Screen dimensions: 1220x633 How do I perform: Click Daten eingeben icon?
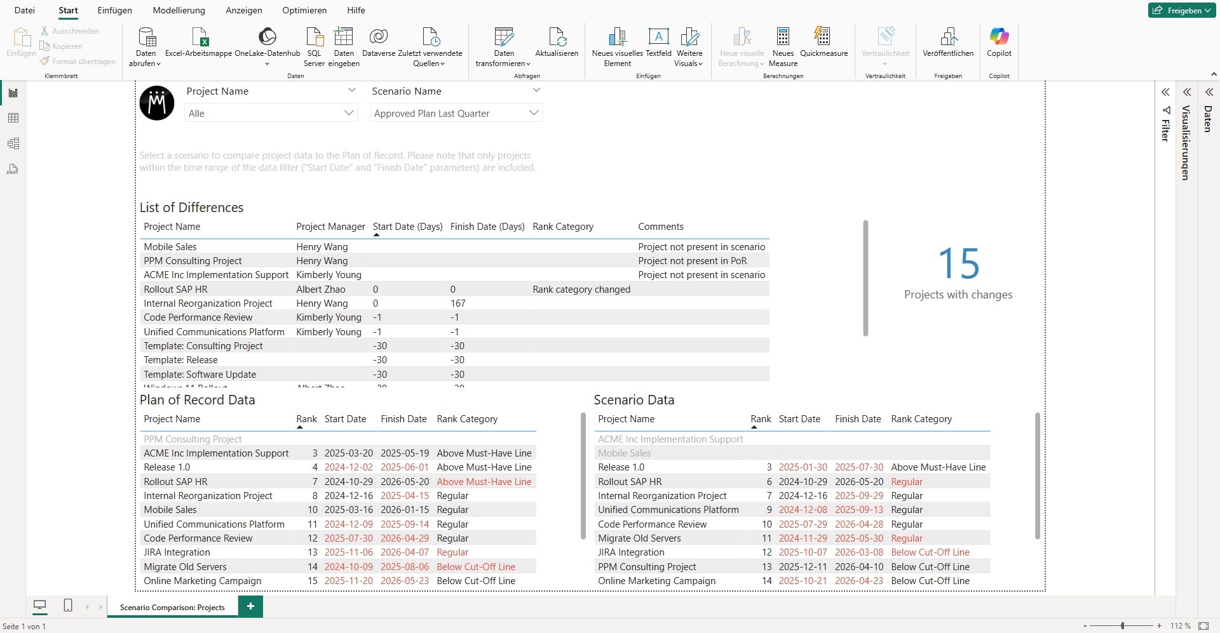[344, 37]
